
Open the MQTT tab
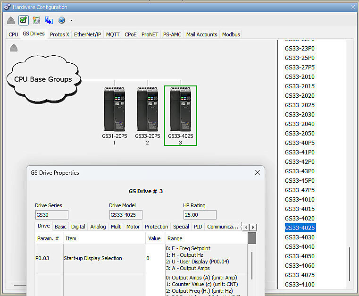click(x=113, y=34)
